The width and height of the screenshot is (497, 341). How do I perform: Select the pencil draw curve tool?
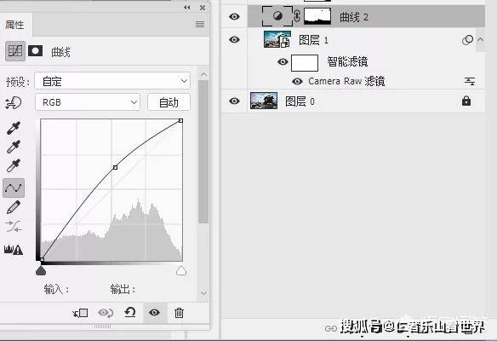14,207
